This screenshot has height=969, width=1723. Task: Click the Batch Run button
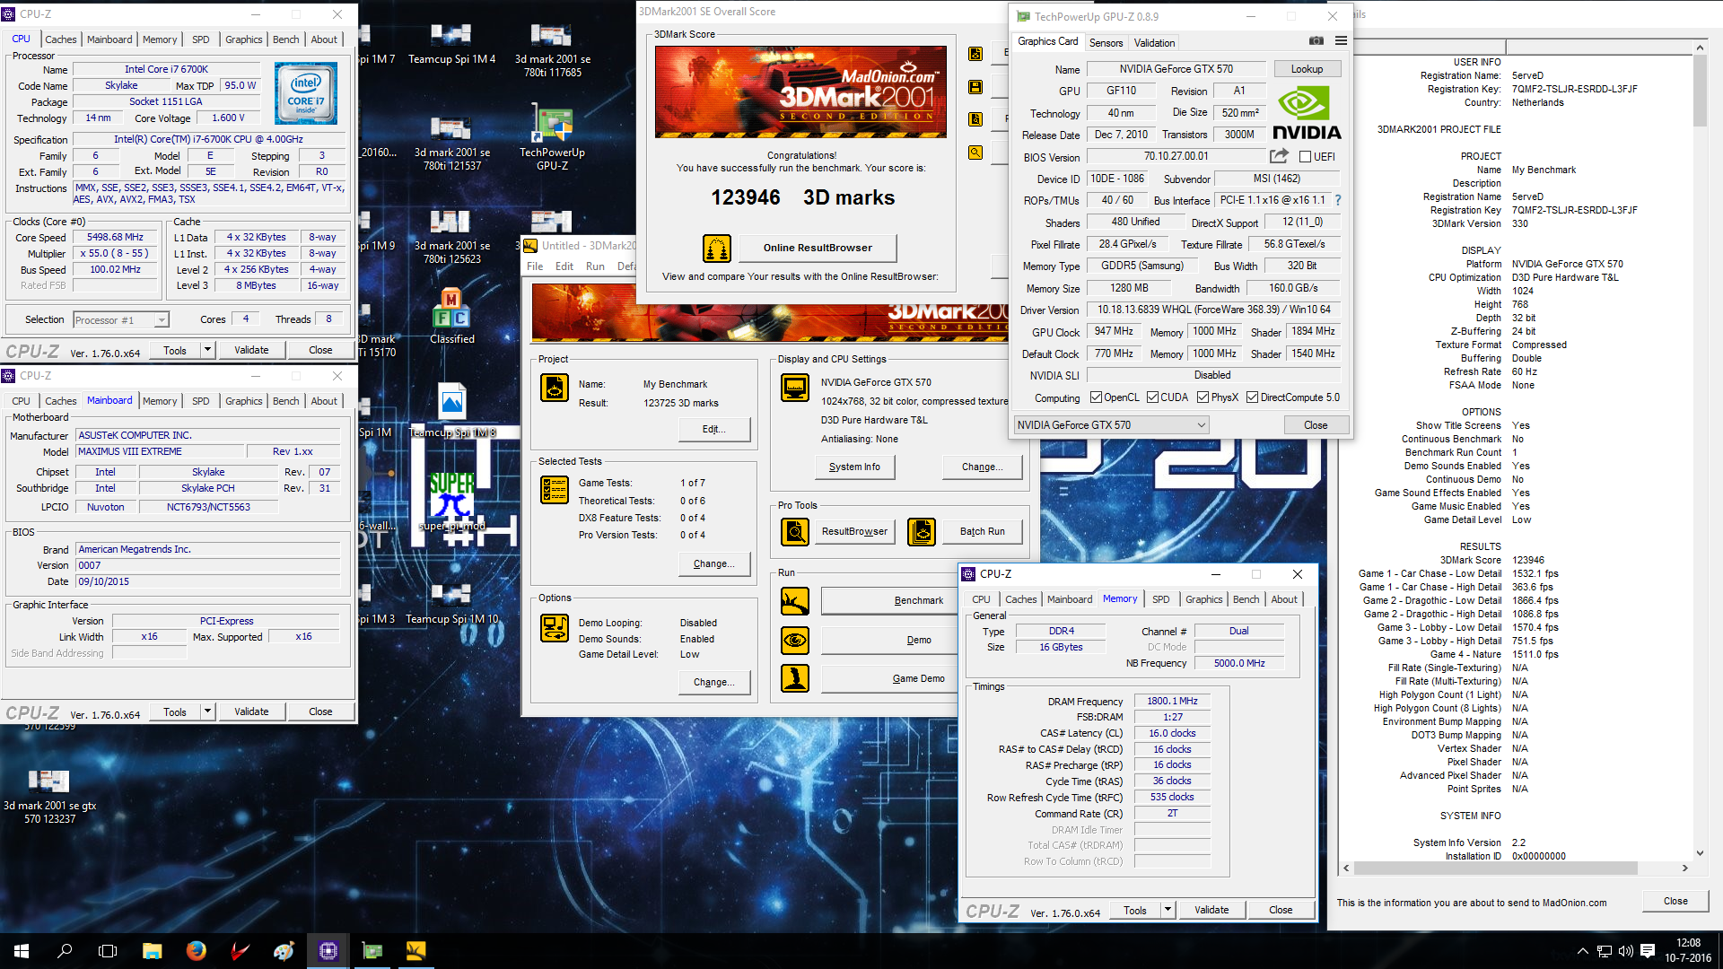click(x=982, y=531)
